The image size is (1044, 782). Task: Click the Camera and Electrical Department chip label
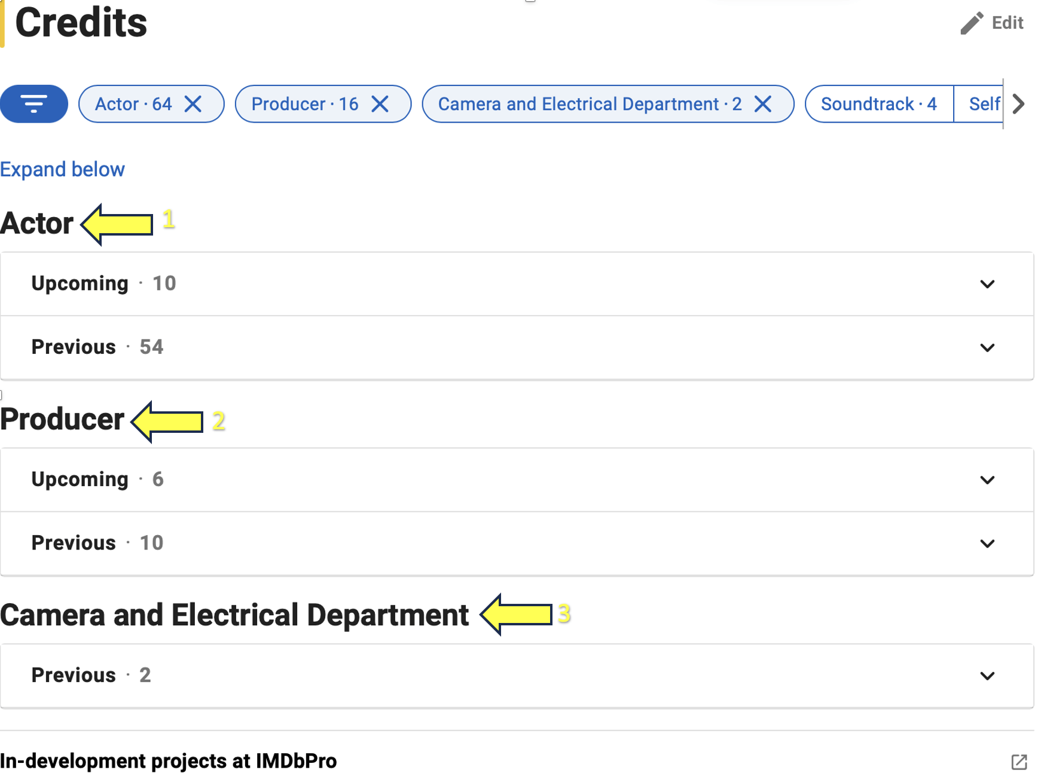[590, 104]
